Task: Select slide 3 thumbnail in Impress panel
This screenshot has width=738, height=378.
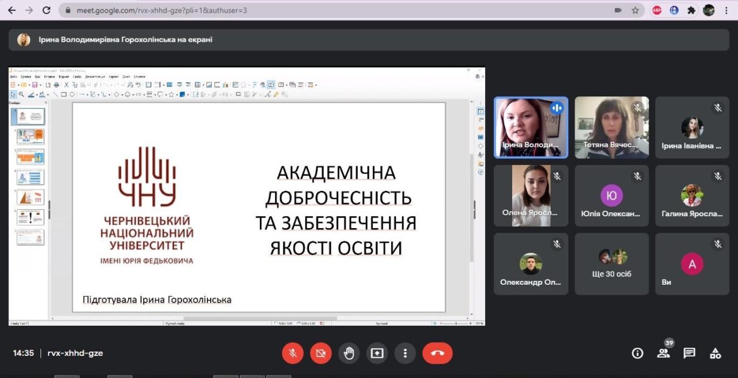Action: pos(31,157)
